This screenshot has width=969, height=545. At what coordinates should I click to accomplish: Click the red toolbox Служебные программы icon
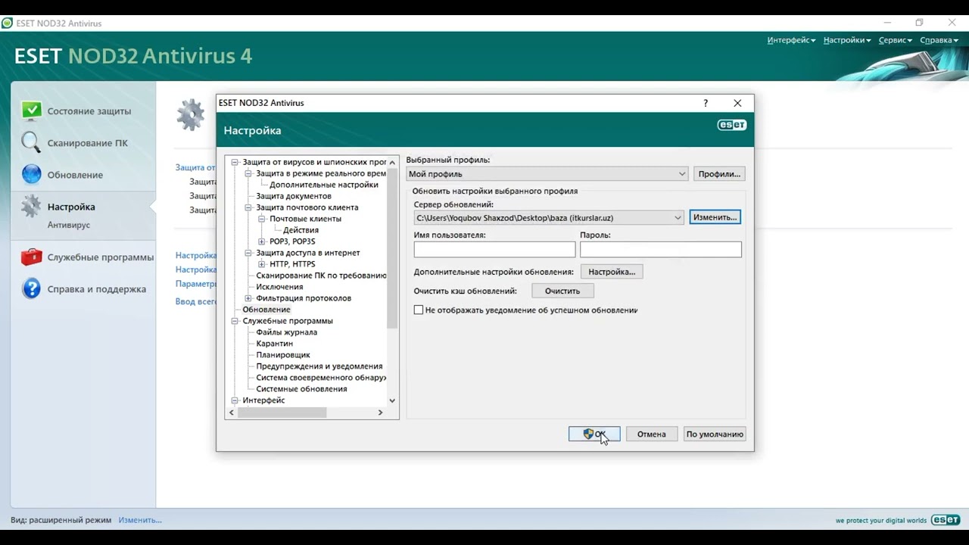pos(31,257)
